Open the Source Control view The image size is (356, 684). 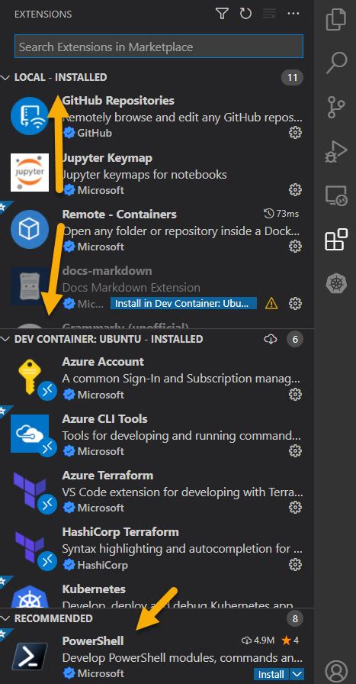point(336,108)
